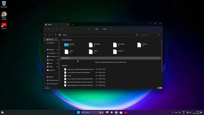Open YouTube app from taskbar
Image resolution: width=204 pixels, height=115 pixels.
(x=126, y=112)
